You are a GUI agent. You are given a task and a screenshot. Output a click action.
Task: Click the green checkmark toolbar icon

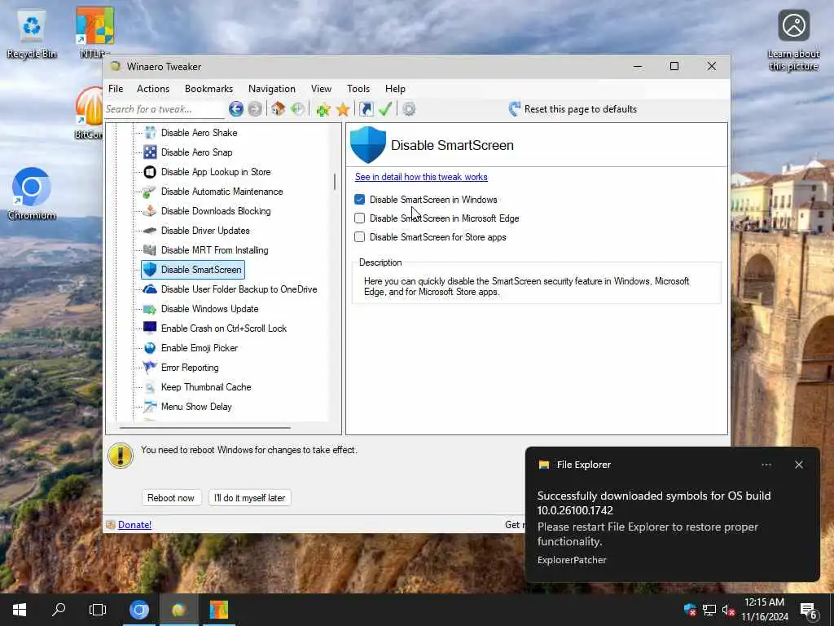point(385,109)
